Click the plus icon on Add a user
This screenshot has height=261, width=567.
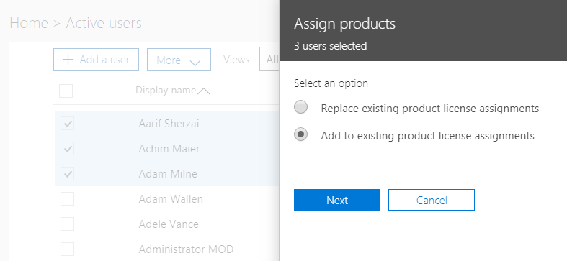click(x=68, y=60)
